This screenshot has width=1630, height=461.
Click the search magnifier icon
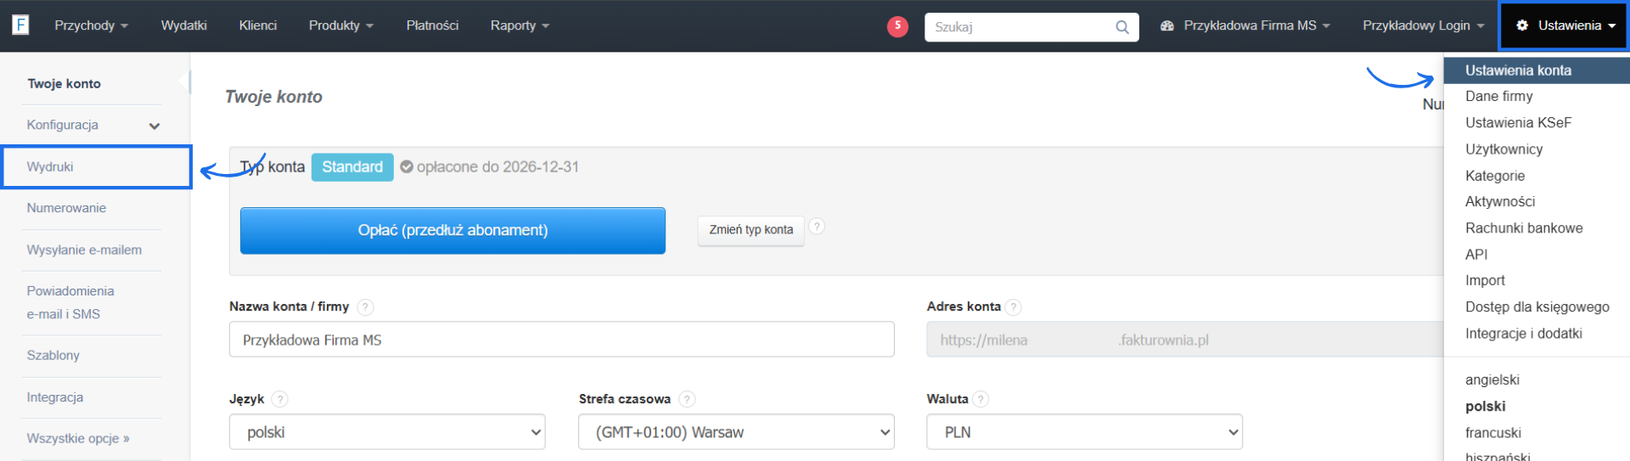coord(1122,27)
